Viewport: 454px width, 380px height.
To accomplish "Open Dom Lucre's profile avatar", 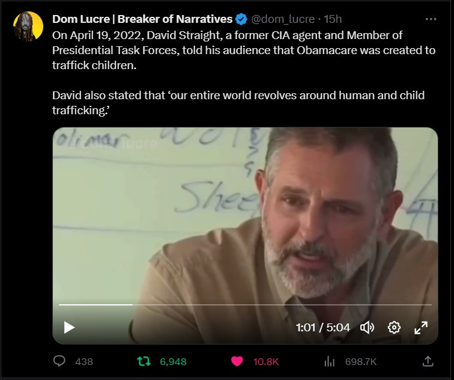I will [x=28, y=26].
